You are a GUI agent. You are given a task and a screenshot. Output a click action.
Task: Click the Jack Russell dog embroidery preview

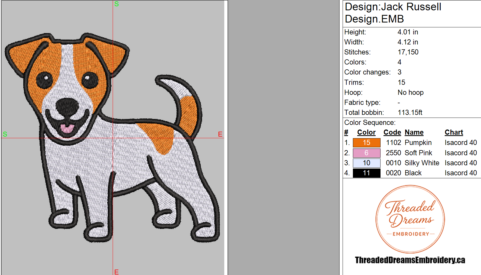112,137
